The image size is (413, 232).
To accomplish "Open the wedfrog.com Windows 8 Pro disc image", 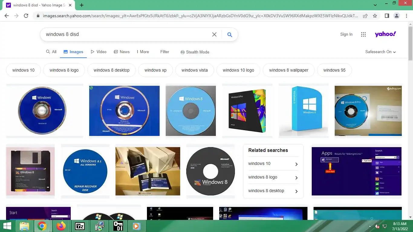I will coord(368,111).
